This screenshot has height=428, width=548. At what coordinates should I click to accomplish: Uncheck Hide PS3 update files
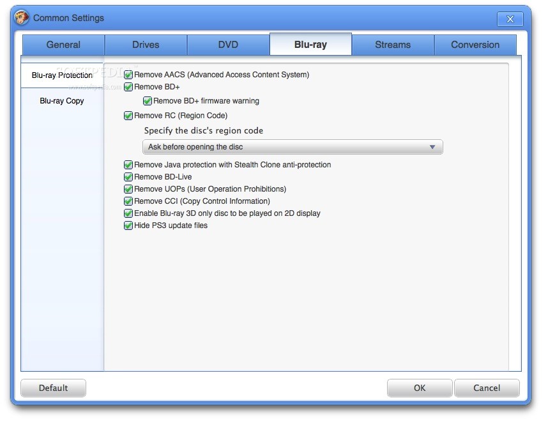[x=128, y=225]
